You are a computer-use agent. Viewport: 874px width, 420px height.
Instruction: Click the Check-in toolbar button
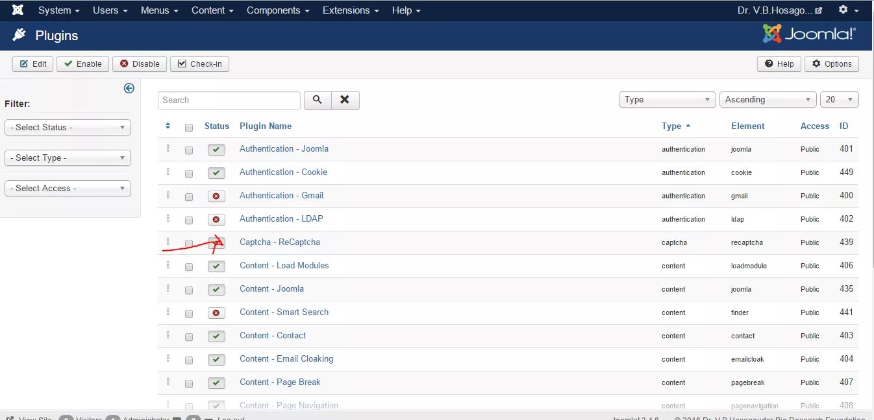199,64
